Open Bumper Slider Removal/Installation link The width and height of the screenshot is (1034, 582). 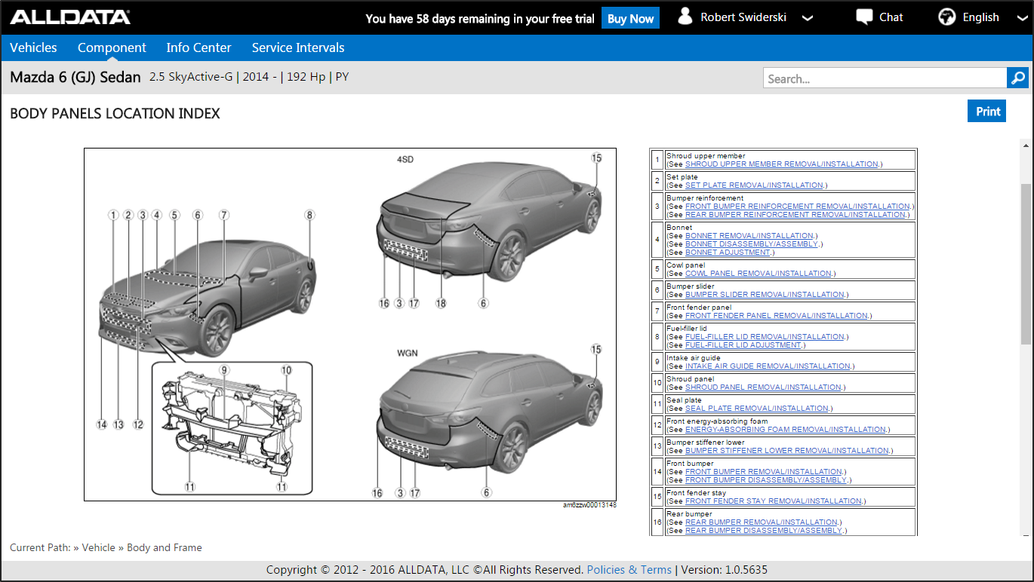click(765, 295)
